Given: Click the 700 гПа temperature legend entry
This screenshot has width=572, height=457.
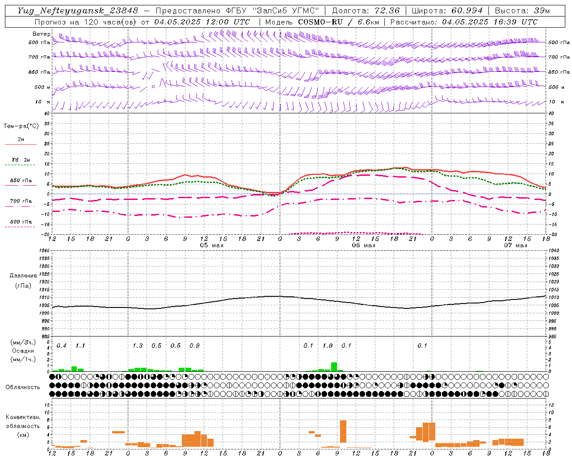Looking at the screenshot, I should pyautogui.click(x=21, y=201).
